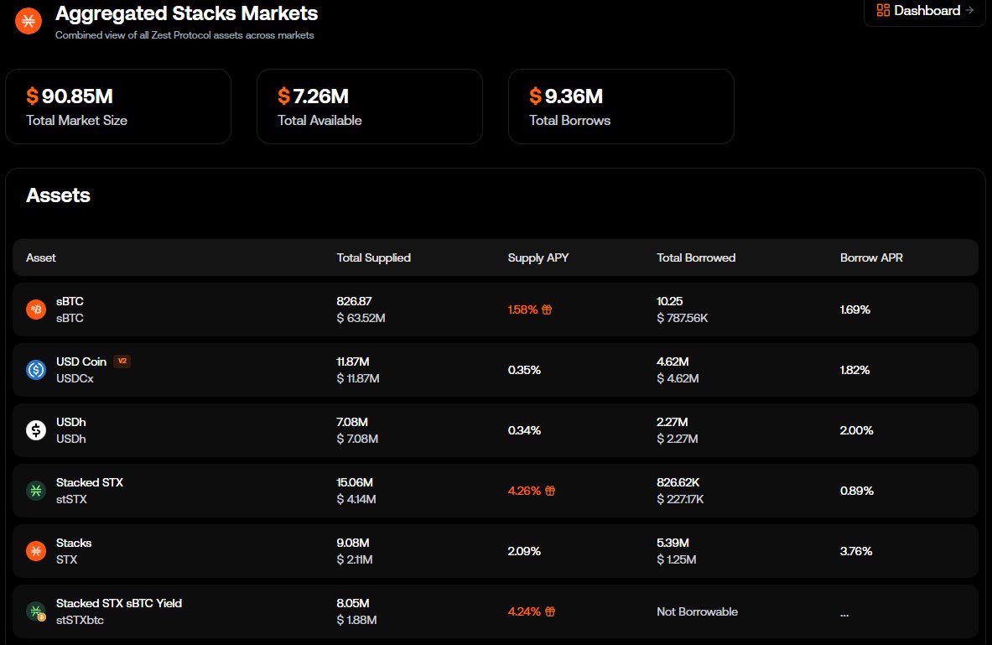992x645 pixels.
Task: Click the 3.76% borrow APR
Action: 856,551
